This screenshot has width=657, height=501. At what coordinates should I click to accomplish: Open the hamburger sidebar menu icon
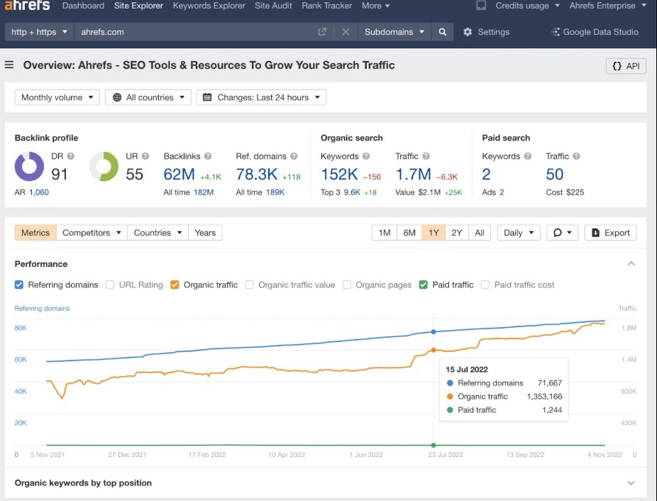9,65
